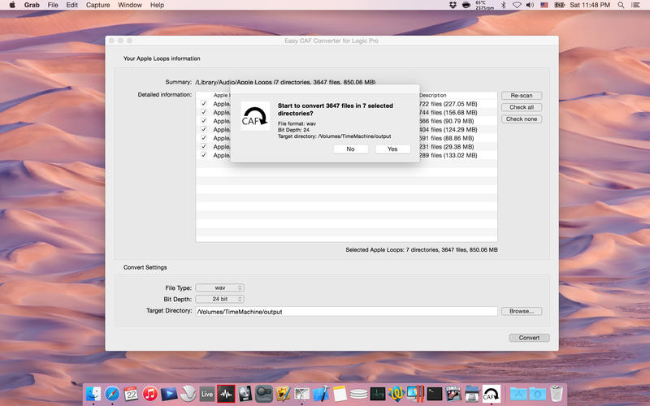Toggle checkbox for the 404 files row
This screenshot has width=650, height=406.
(204, 130)
